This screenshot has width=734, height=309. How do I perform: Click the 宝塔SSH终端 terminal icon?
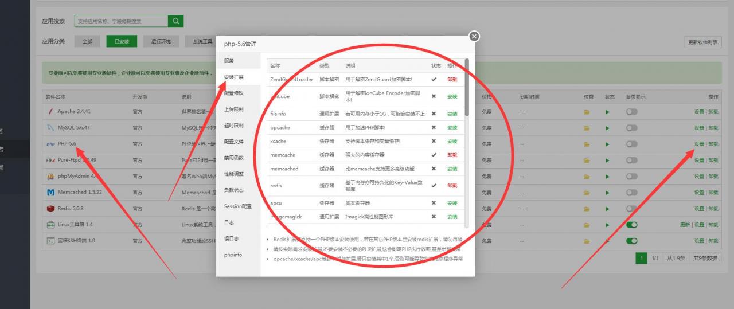(x=50, y=241)
